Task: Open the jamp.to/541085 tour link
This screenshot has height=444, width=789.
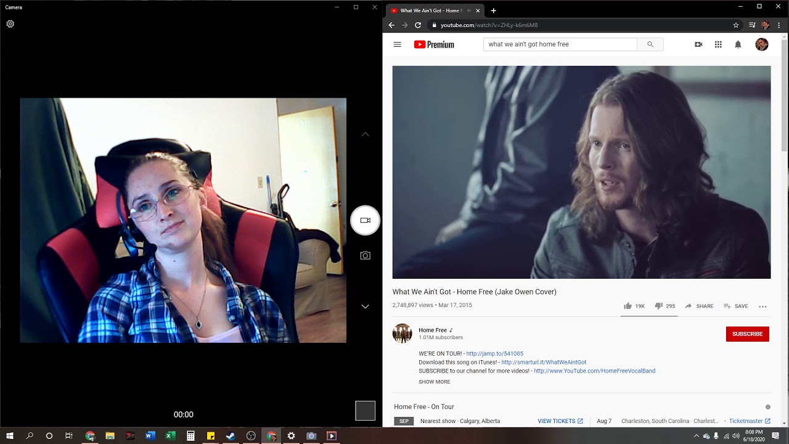Action: pyautogui.click(x=494, y=354)
